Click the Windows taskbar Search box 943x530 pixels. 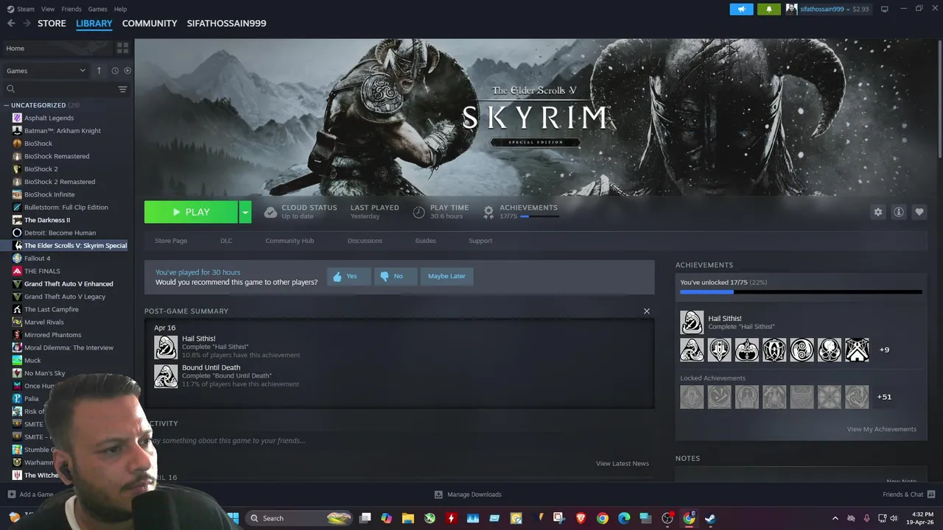tap(298, 518)
